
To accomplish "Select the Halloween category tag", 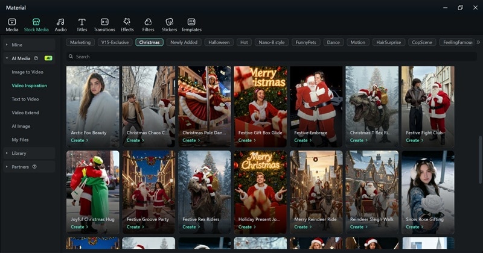I will coord(219,42).
